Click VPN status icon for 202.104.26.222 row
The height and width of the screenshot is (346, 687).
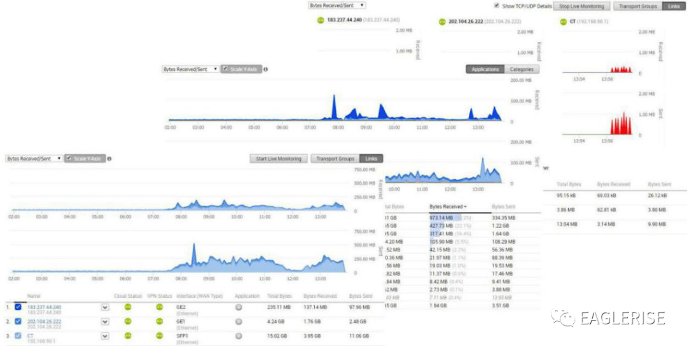coord(160,322)
